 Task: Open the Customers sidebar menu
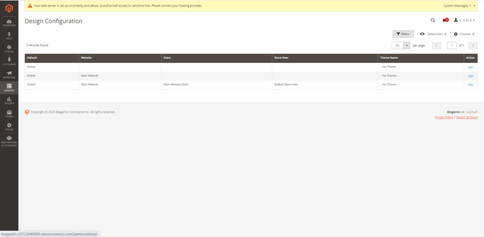9,62
